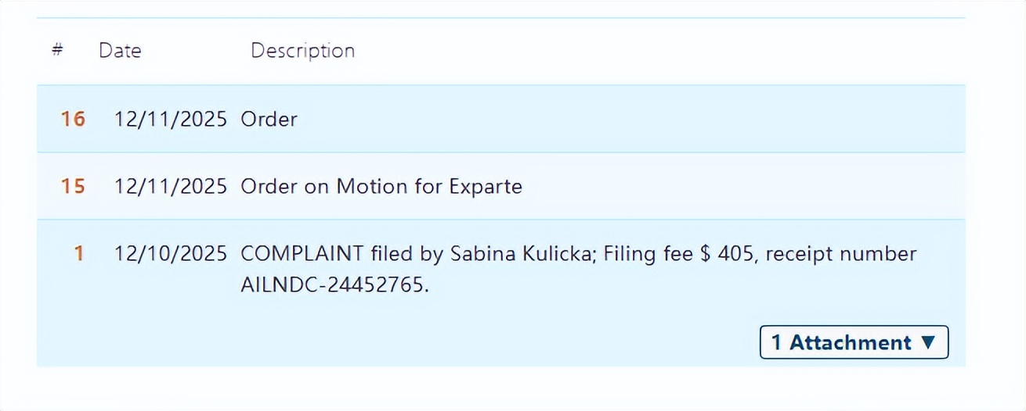Click the Description column header
The width and height of the screenshot is (1026, 411).
302,51
